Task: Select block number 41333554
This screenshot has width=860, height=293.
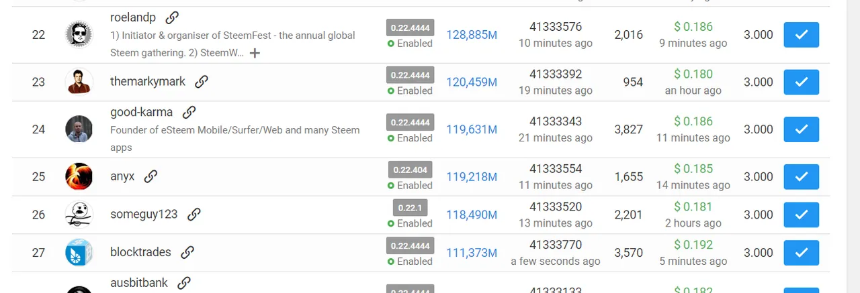Action: pyautogui.click(x=556, y=168)
